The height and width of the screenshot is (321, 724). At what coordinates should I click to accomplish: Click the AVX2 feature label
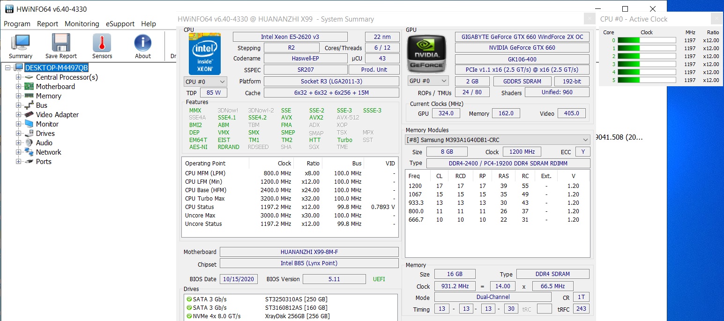click(x=316, y=118)
